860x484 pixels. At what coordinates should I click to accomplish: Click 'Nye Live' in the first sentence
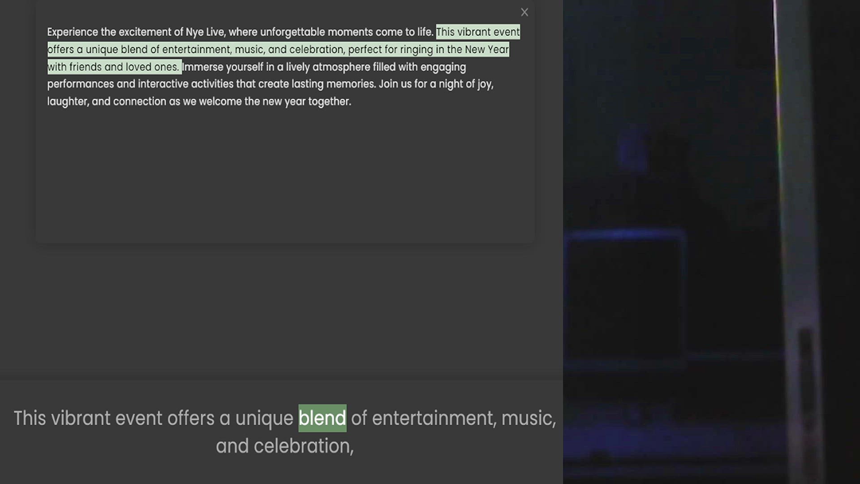tap(205, 32)
